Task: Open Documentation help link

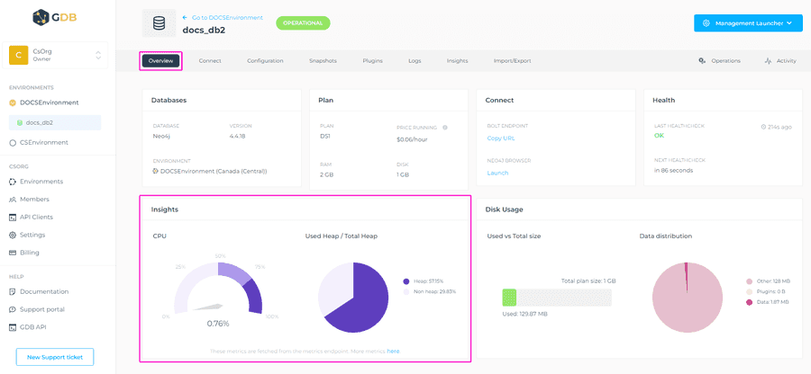Action: click(x=44, y=291)
